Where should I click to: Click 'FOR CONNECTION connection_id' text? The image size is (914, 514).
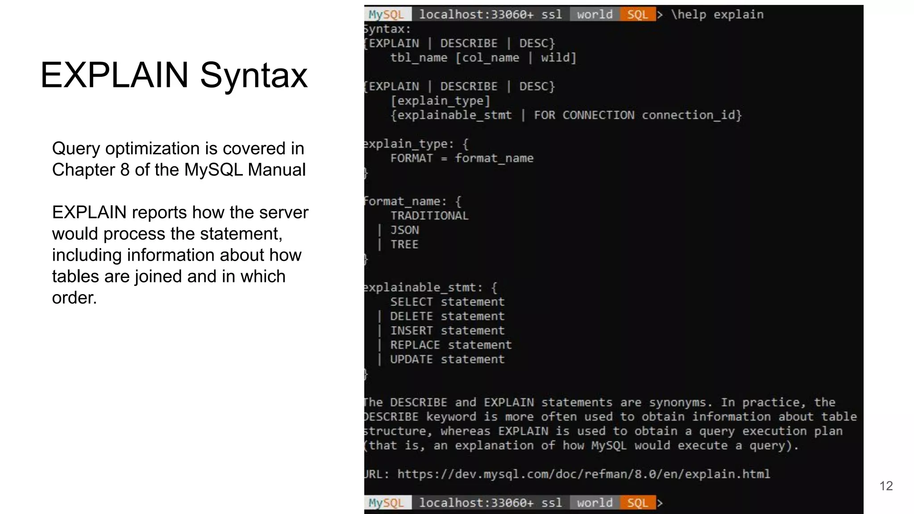point(634,115)
